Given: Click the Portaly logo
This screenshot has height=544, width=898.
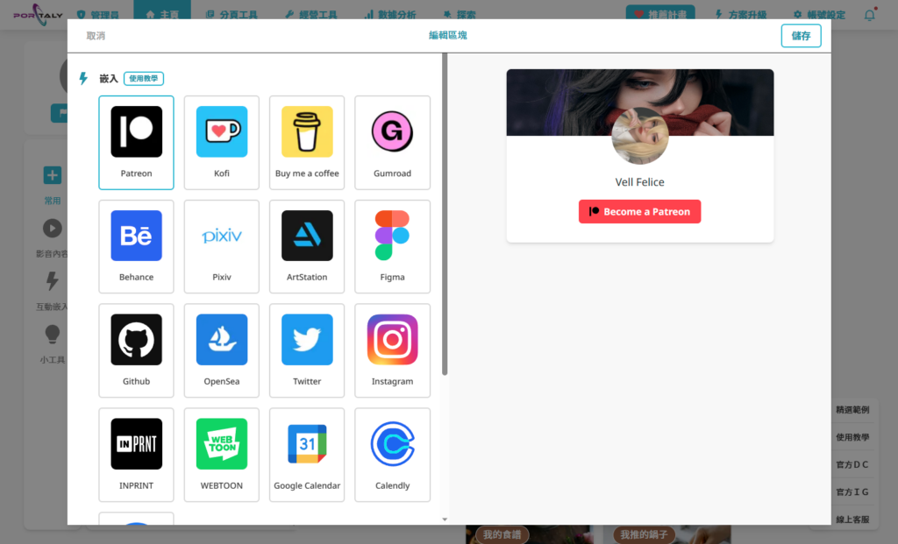Looking at the screenshot, I should (x=38, y=14).
